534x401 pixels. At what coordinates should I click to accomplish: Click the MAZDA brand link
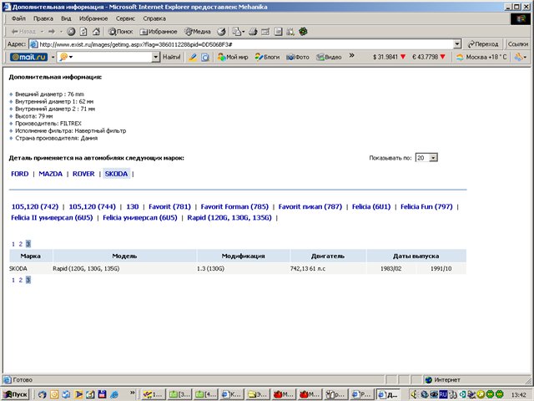pyautogui.click(x=50, y=174)
